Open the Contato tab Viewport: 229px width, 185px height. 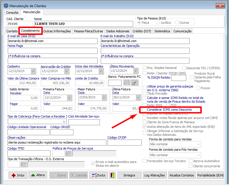coord(12,31)
